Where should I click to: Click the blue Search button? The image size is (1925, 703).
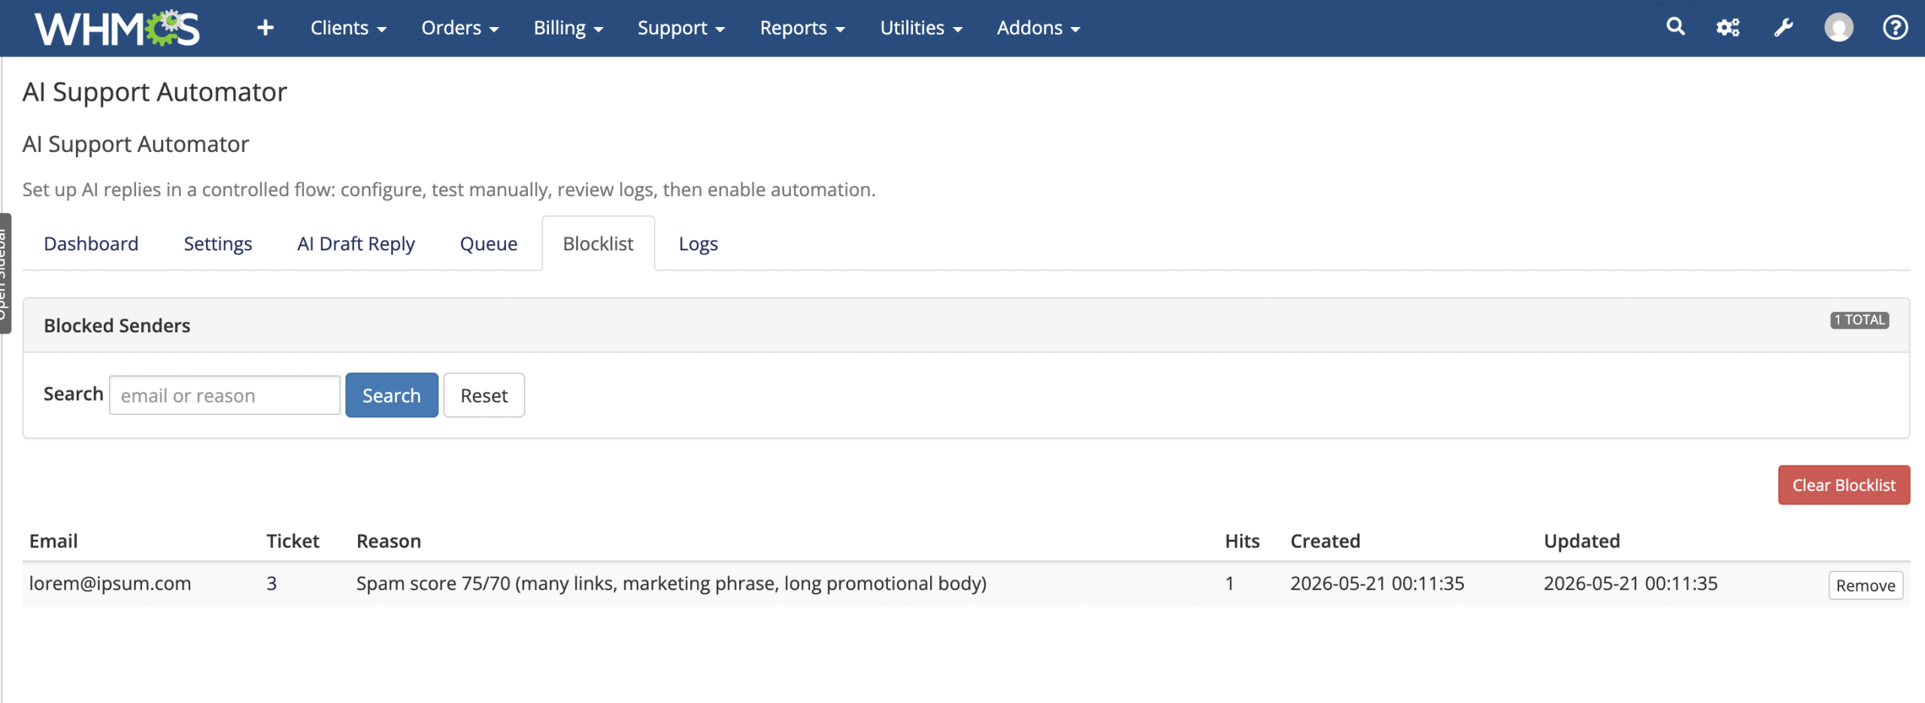coord(392,395)
